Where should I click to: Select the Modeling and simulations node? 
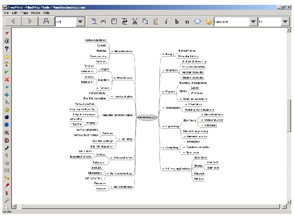[199, 110]
